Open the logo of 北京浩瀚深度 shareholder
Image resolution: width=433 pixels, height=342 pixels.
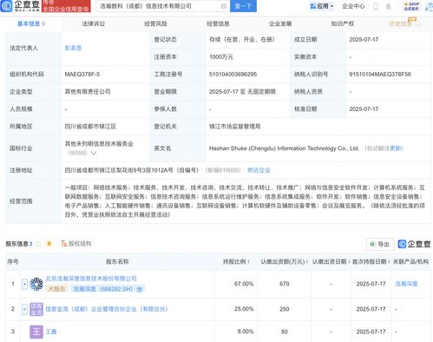[36, 284]
